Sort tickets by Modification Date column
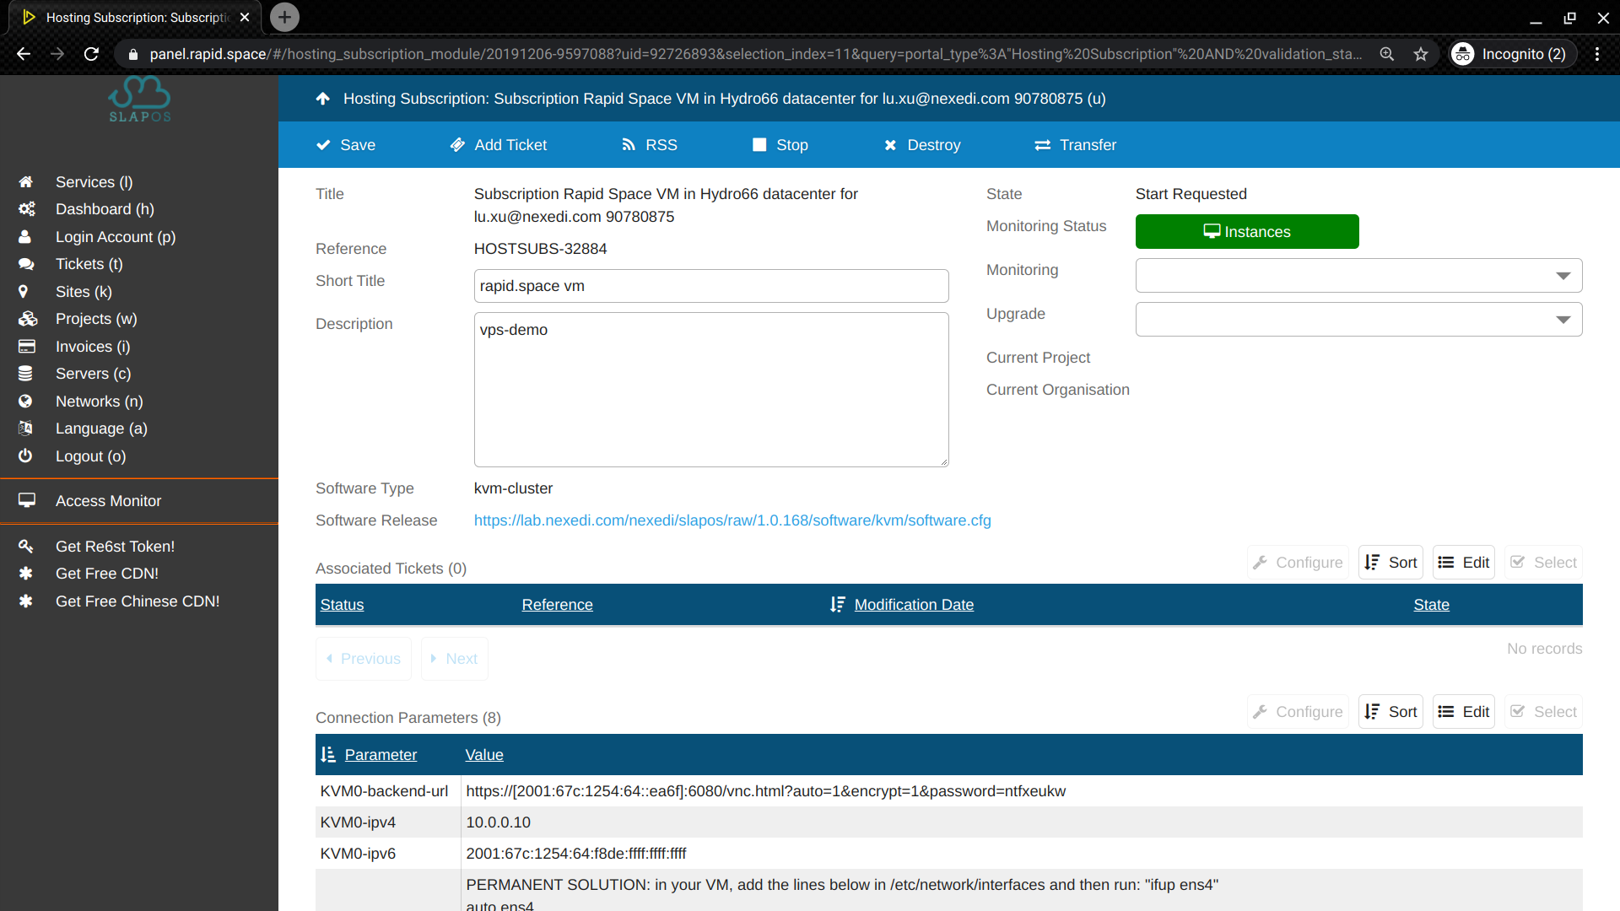1620x911 pixels. [x=914, y=605]
